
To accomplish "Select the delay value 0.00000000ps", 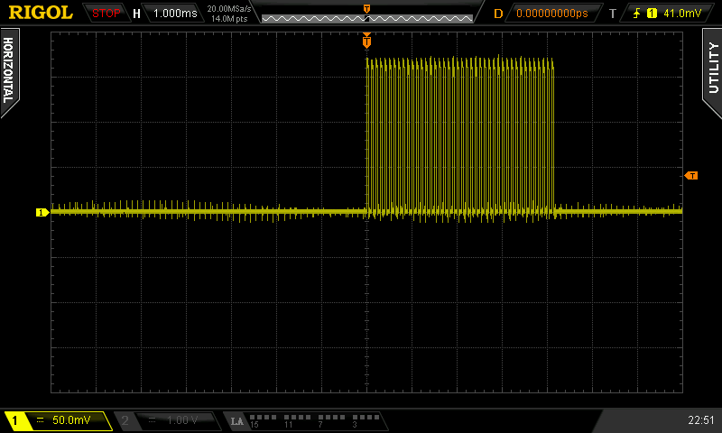I will [x=552, y=13].
